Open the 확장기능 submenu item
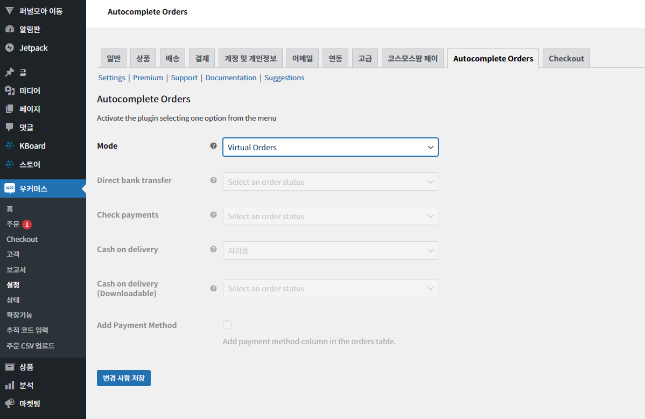 click(19, 315)
